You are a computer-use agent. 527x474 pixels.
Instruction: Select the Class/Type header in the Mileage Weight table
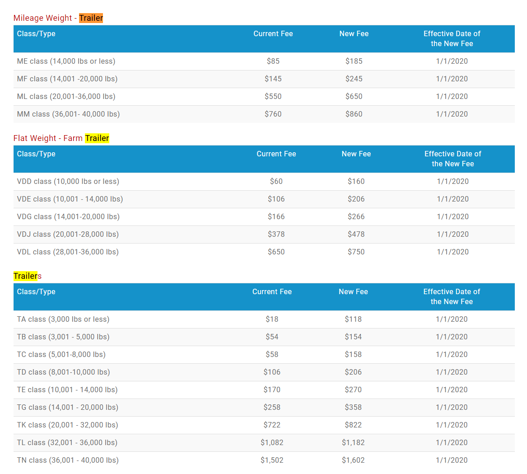pyautogui.click(x=36, y=34)
